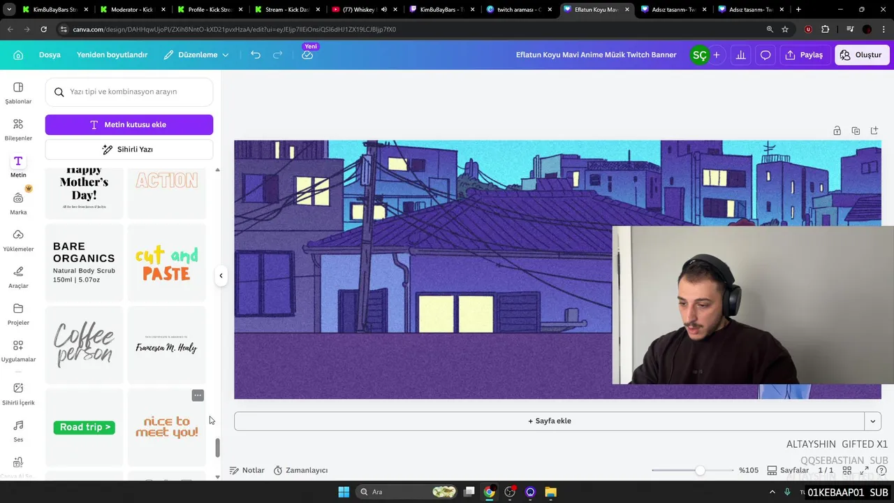This screenshot has height=503, width=894.
Task: Open the Ses sidebar panel
Action: 18,431
